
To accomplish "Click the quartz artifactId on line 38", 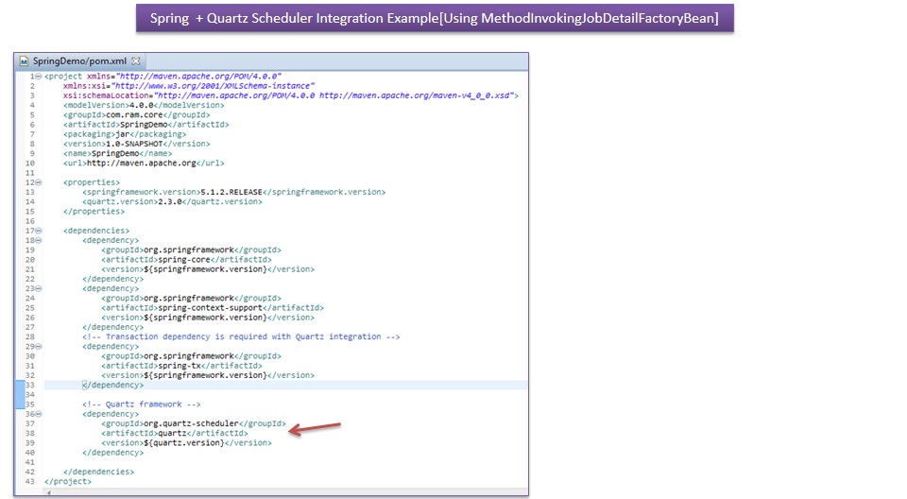I will [172, 433].
